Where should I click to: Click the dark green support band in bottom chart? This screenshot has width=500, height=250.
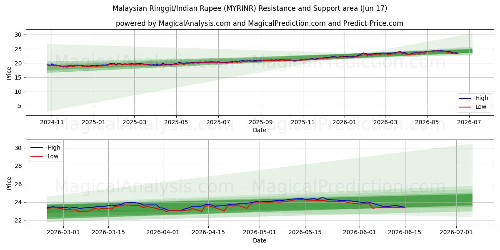[260, 207]
